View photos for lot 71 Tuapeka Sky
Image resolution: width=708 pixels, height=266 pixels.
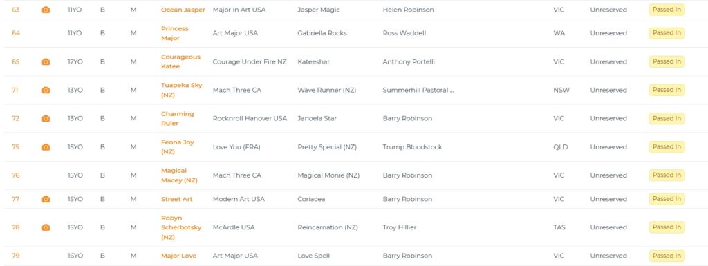click(x=46, y=91)
